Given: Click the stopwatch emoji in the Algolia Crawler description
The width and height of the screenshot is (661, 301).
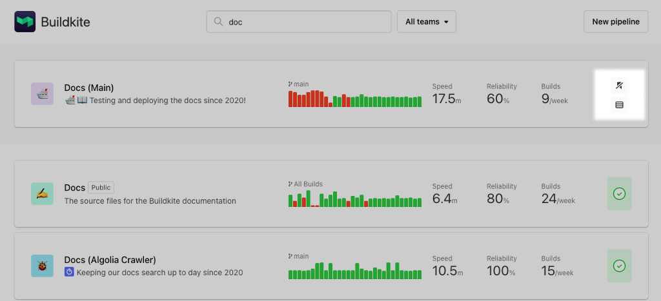Looking at the screenshot, I should click(x=69, y=272).
